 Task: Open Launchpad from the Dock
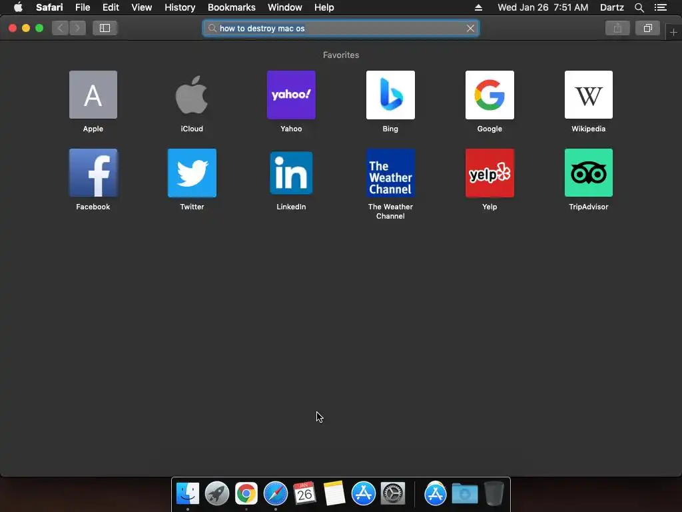pyautogui.click(x=217, y=493)
